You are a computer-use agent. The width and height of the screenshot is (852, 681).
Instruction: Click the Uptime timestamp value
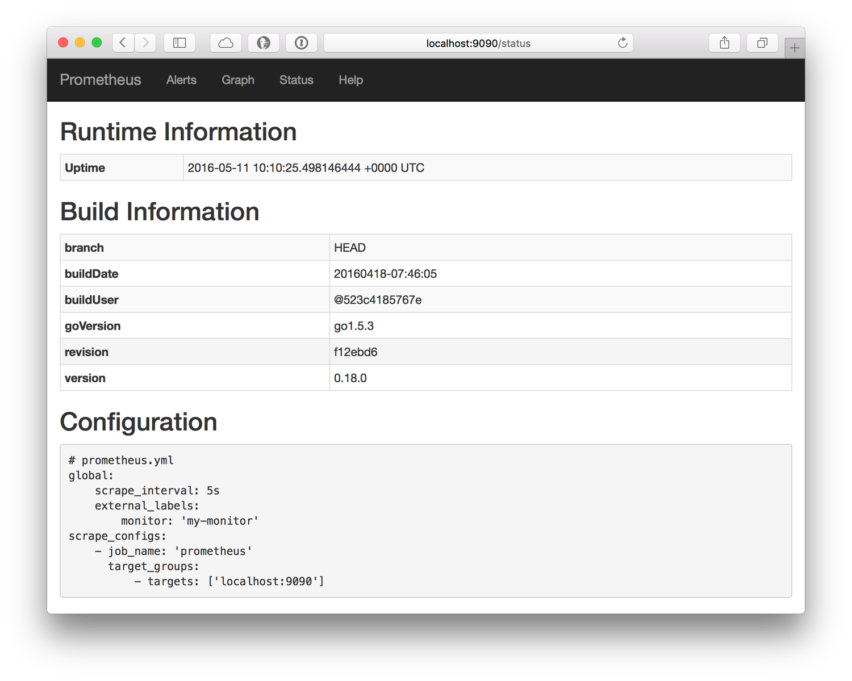point(306,168)
